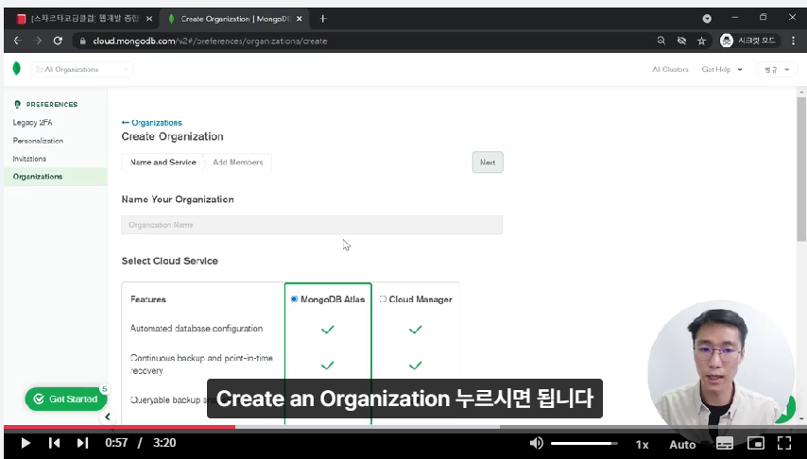807x459 pixels.
Task: Select the Cloud Manager radio button
Action: [x=383, y=299]
